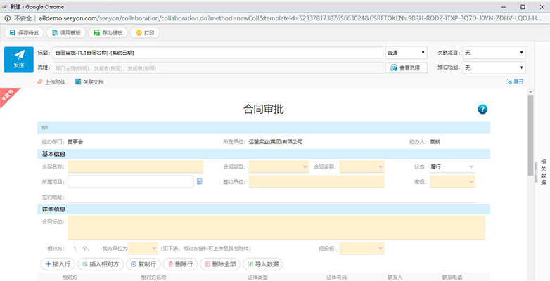
Task: Open the 合同类型 dropdown
Action: click(x=279, y=166)
